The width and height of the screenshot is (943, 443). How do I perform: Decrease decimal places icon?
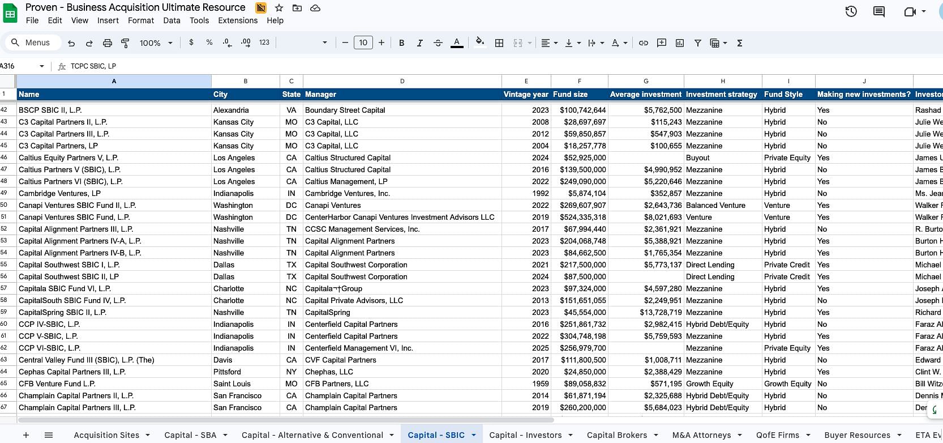pos(227,42)
